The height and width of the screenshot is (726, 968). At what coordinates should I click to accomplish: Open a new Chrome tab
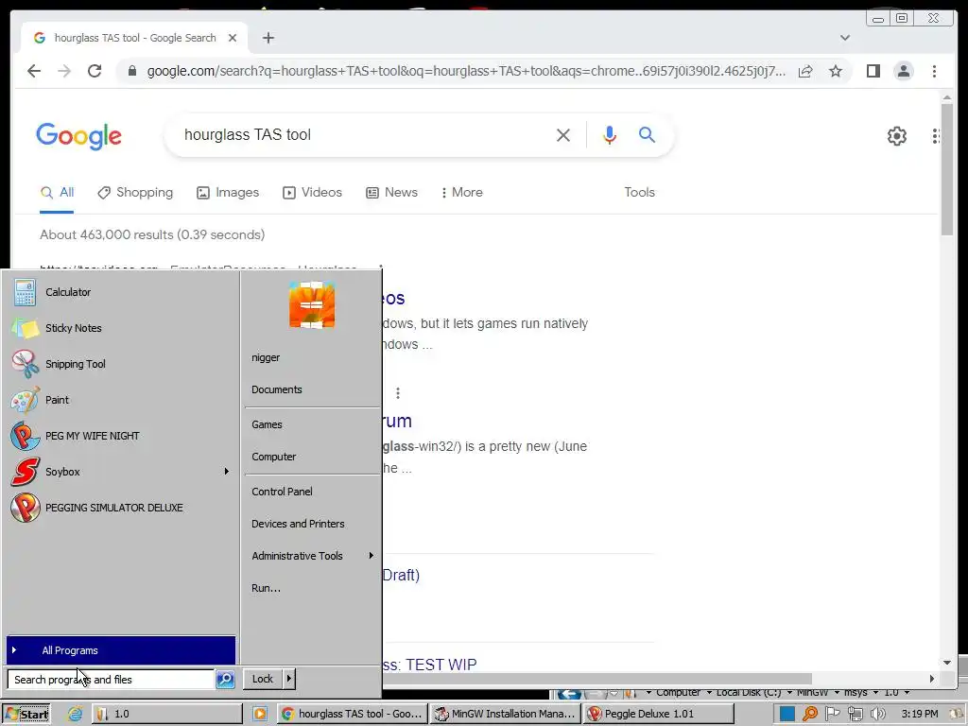coord(268,38)
